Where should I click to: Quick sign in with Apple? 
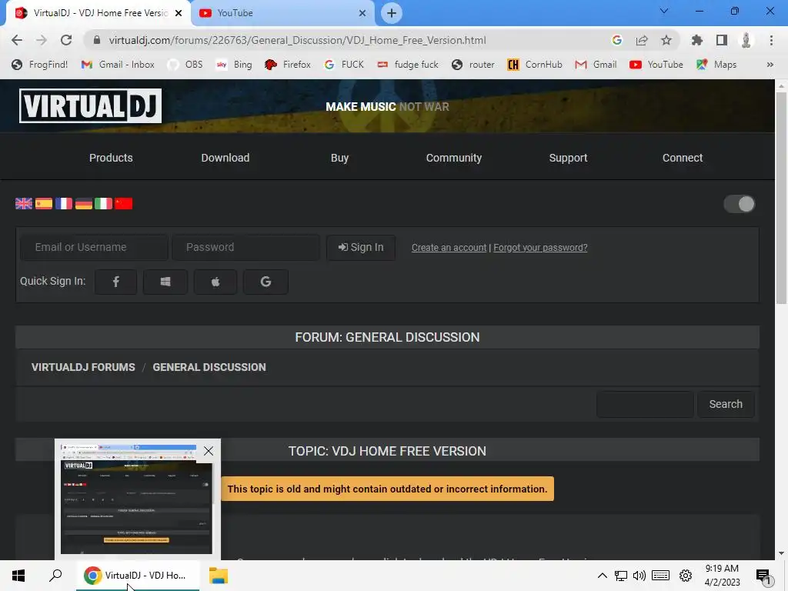click(215, 282)
